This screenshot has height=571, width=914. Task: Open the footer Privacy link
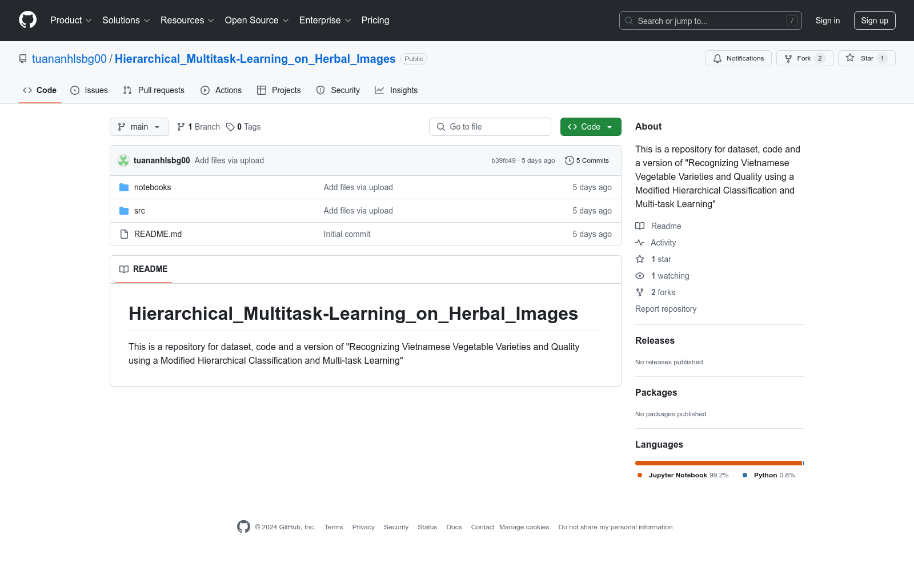(x=363, y=527)
